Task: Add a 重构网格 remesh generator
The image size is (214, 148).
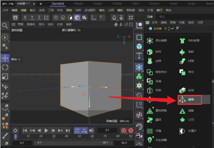Action: click(157, 111)
